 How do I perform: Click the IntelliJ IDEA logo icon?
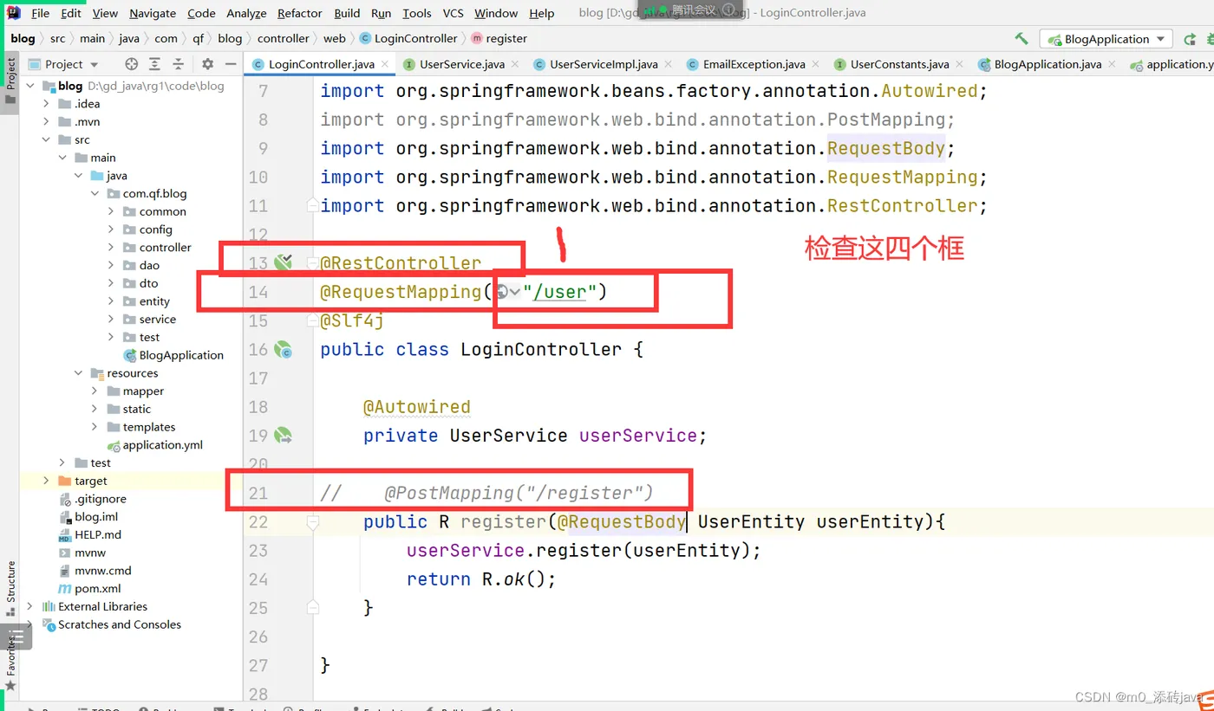(14, 13)
